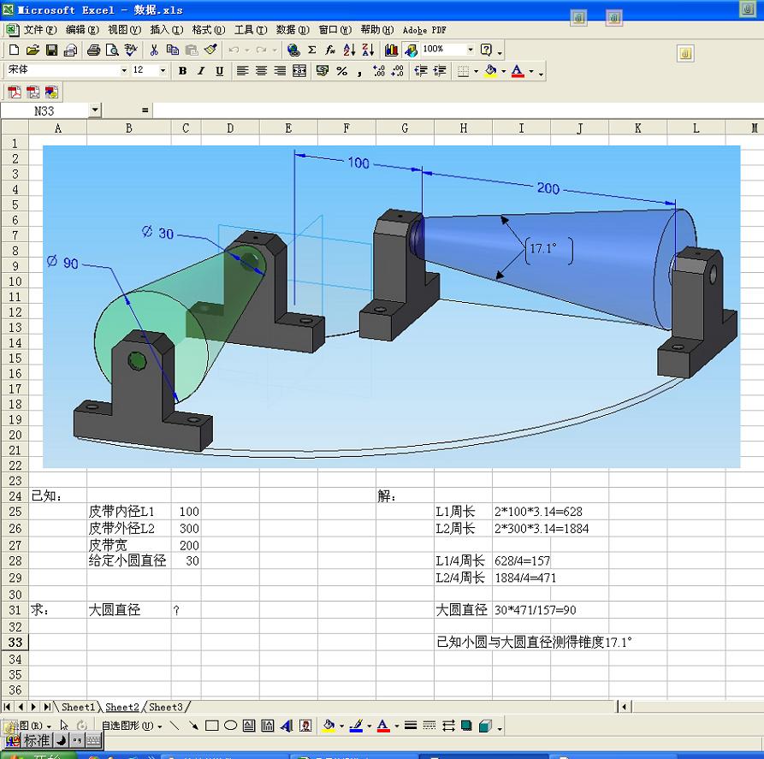Viewport: 764px width, 759px height.
Task: Toggle Bold formatting
Action: click(x=183, y=71)
